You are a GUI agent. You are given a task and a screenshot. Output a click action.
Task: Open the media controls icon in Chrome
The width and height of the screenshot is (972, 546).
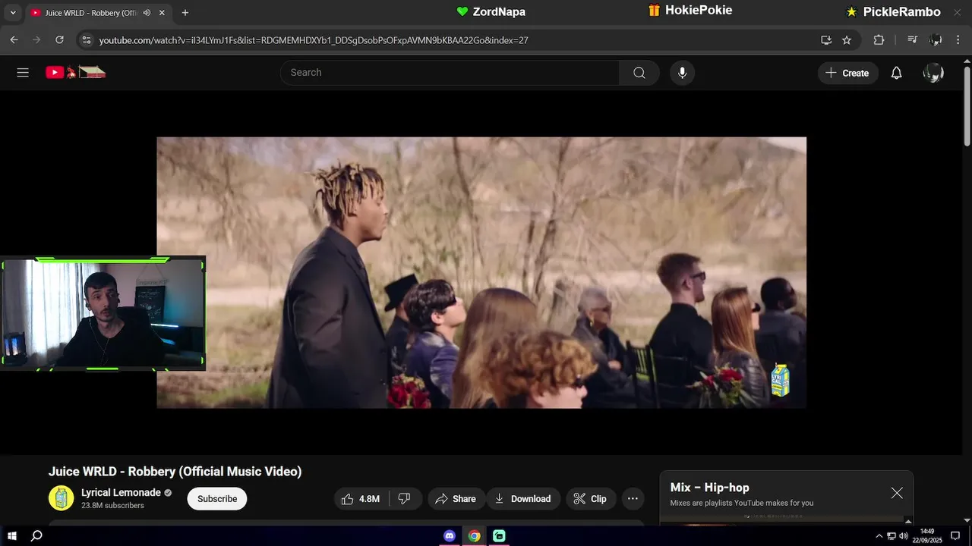coord(913,40)
